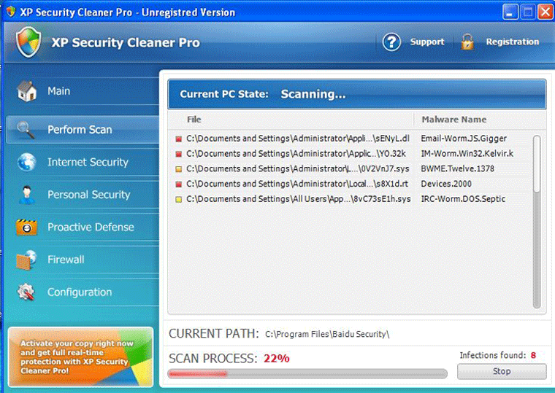Stop the running scan

pyautogui.click(x=502, y=371)
